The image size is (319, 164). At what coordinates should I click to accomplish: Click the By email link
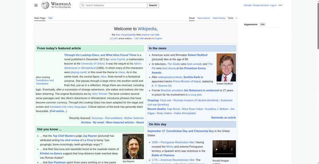tap(98, 122)
